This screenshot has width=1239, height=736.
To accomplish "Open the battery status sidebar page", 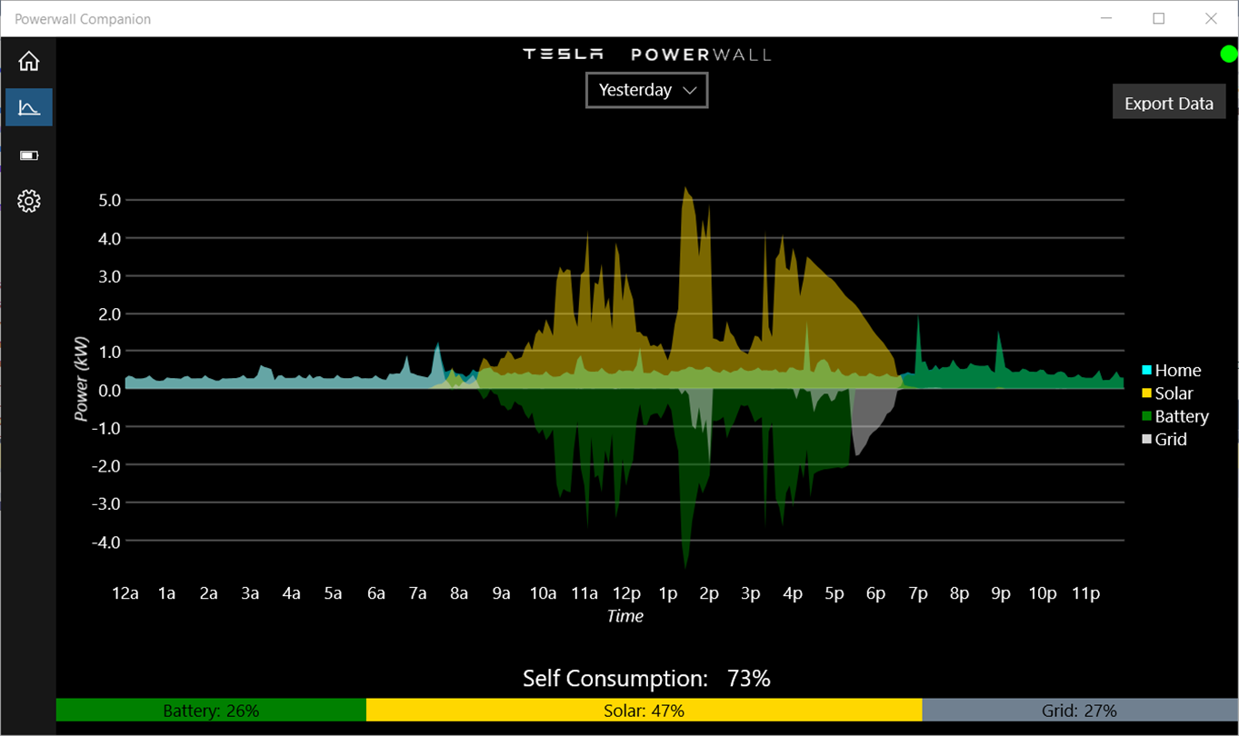I will 29,155.
